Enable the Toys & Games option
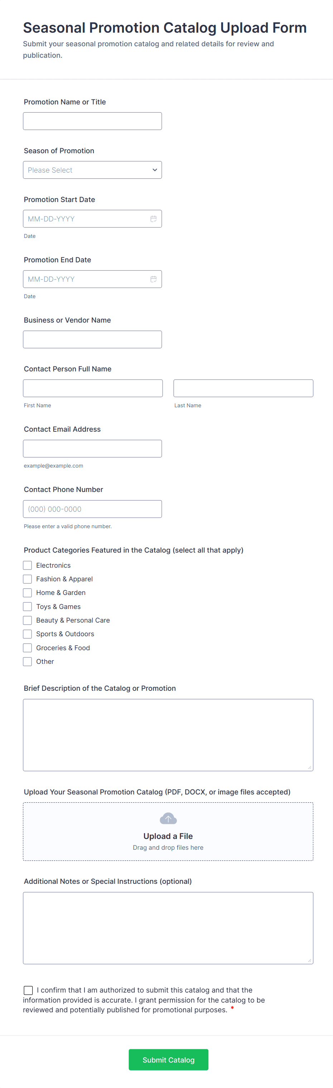Image resolution: width=333 pixels, height=1088 pixels. 28,606
